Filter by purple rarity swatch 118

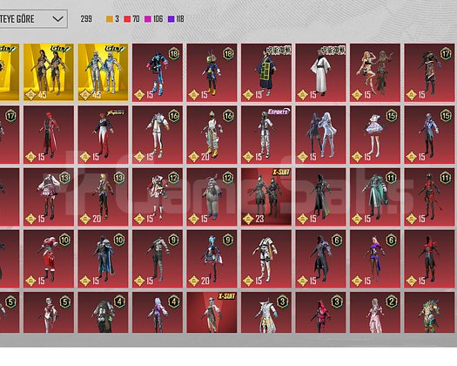[176, 19]
